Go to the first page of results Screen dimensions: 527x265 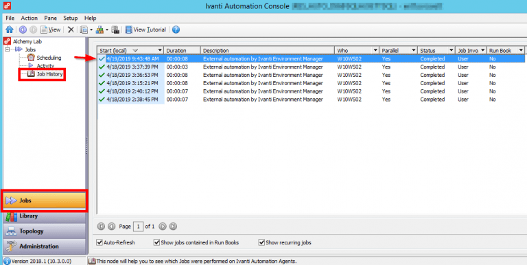pos(101,227)
